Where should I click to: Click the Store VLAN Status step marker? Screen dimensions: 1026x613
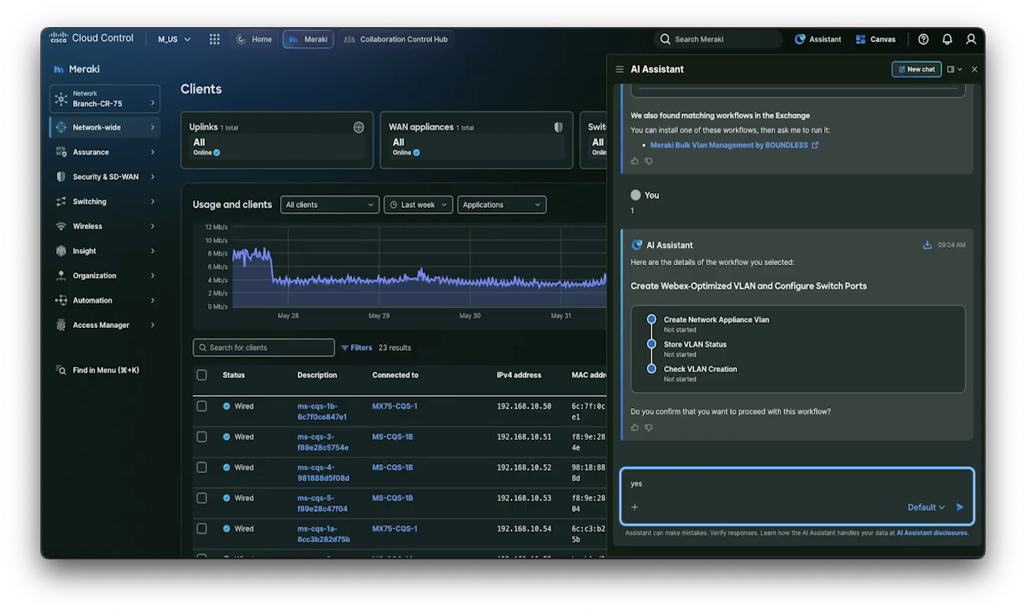[x=652, y=344]
